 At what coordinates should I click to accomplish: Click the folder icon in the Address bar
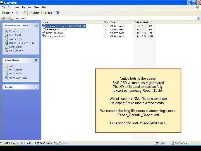pos(12,18)
